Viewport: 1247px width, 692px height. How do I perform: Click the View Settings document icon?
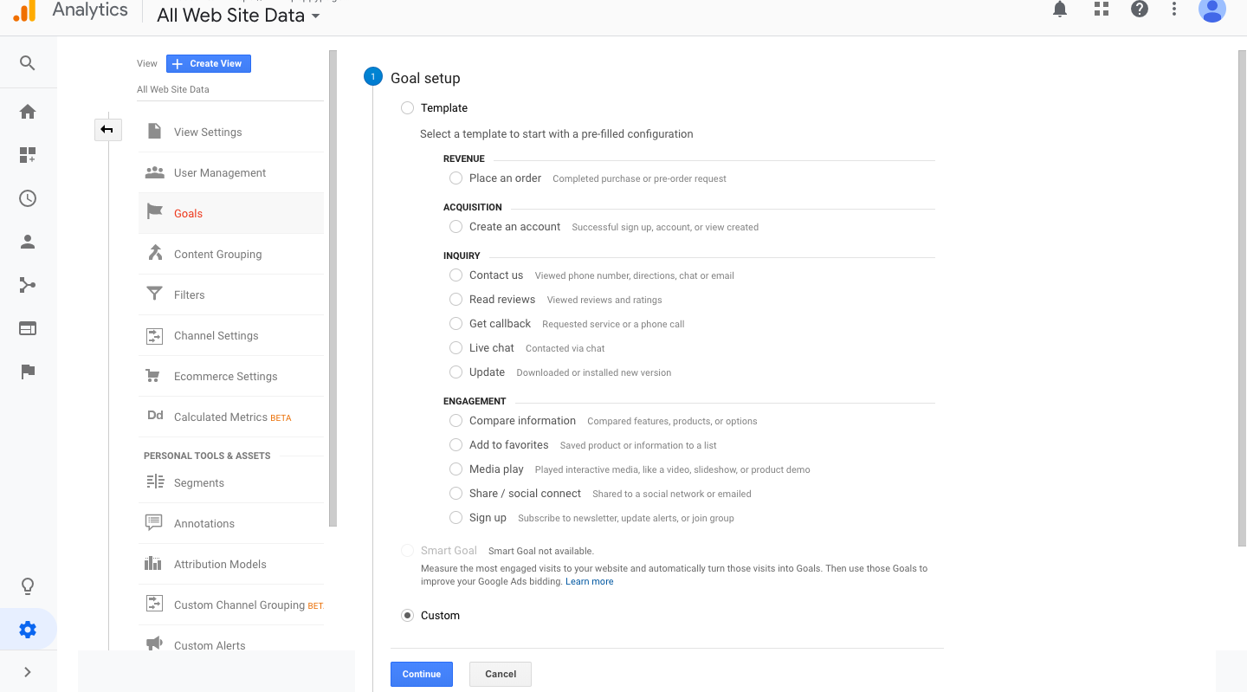pyautogui.click(x=155, y=132)
